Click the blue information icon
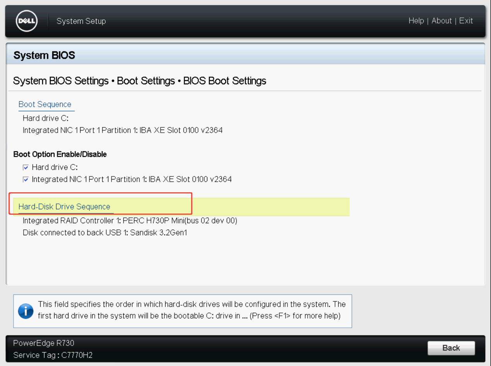The width and height of the screenshot is (491, 366). click(26, 311)
